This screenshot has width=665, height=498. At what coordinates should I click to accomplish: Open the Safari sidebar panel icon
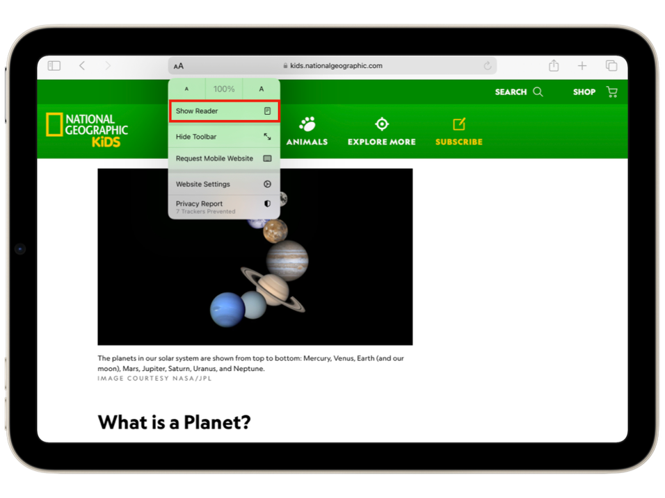54,66
